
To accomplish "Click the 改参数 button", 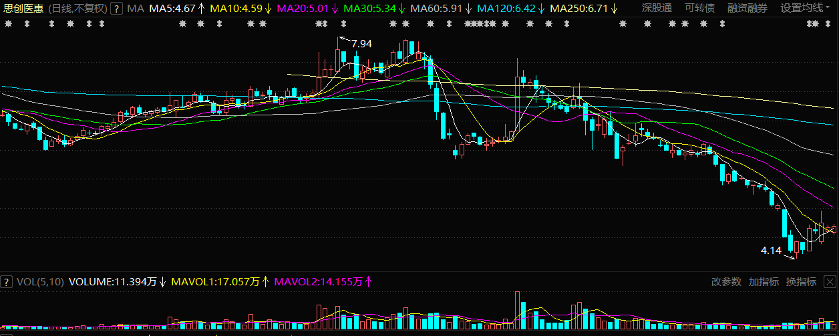I will (726, 282).
